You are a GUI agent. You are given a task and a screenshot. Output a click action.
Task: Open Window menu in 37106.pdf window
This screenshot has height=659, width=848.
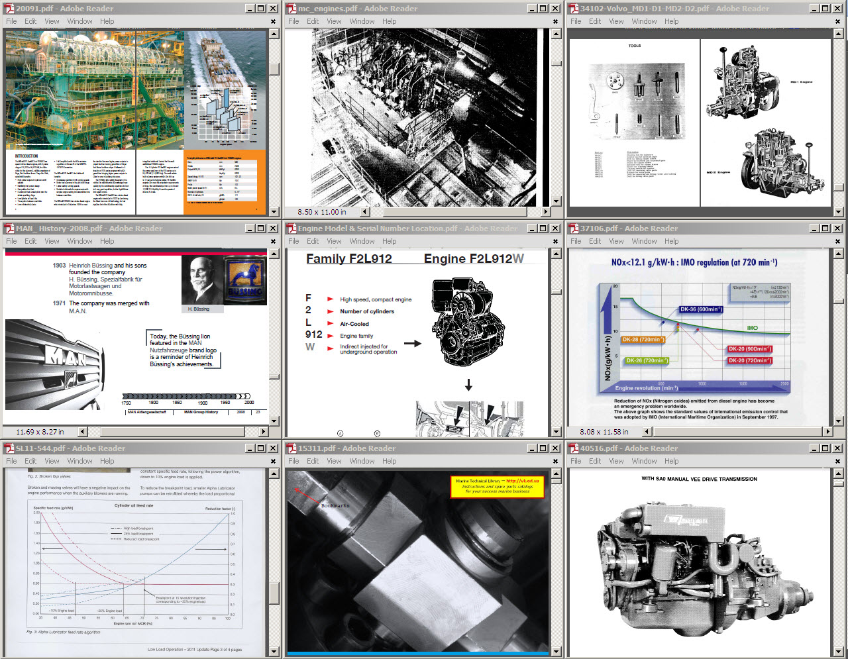(644, 241)
